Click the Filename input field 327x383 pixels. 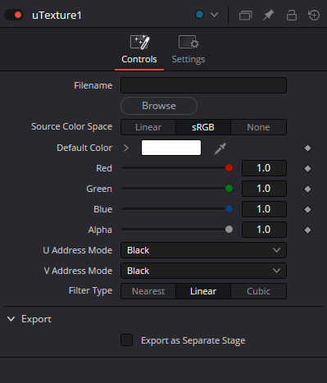point(203,85)
